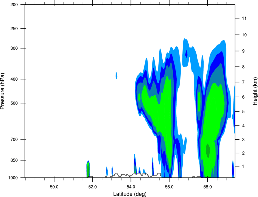Click the green column near 52.0 latitude
This screenshot has height=197, width=258.
pyautogui.click(x=88, y=169)
